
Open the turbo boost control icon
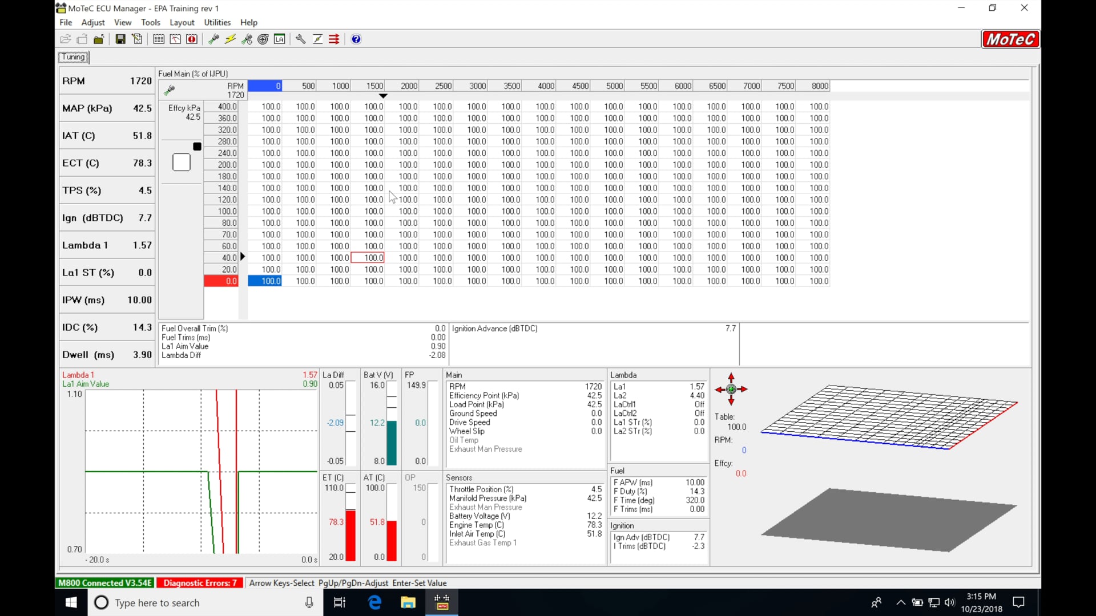tap(263, 39)
